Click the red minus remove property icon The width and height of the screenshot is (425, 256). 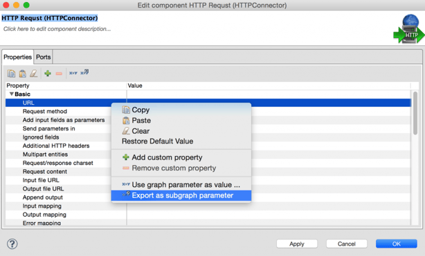click(x=59, y=74)
